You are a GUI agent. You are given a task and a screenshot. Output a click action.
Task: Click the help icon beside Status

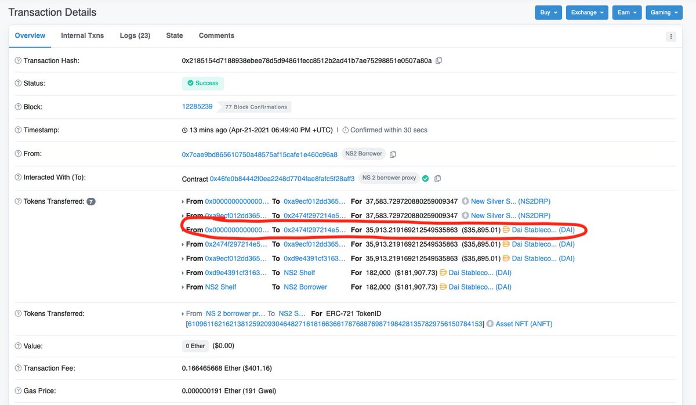pyautogui.click(x=18, y=84)
